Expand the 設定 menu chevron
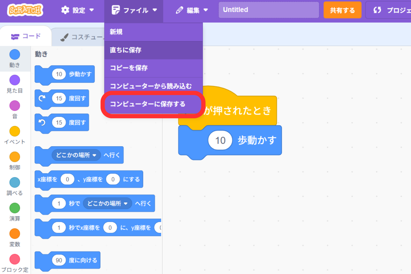411x274 pixels. coord(92,10)
